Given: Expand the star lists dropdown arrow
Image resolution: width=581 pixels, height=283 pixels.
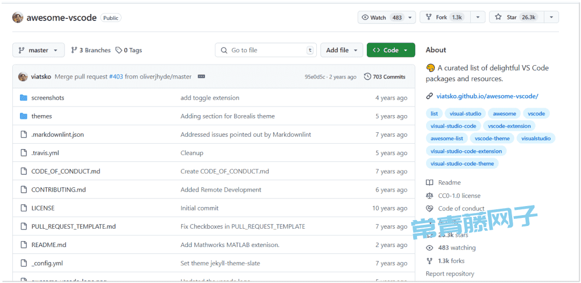Looking at the screenshot, I should (x=552, y=17).
